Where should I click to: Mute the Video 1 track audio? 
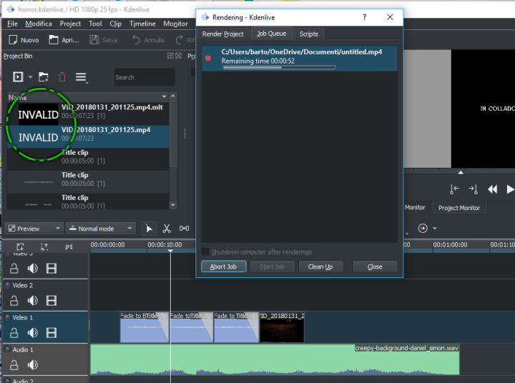click(32, 333)
